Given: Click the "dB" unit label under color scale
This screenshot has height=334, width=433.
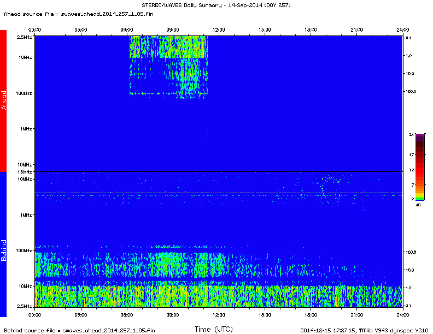Looking at the screenshot, I should coord(418,205).
